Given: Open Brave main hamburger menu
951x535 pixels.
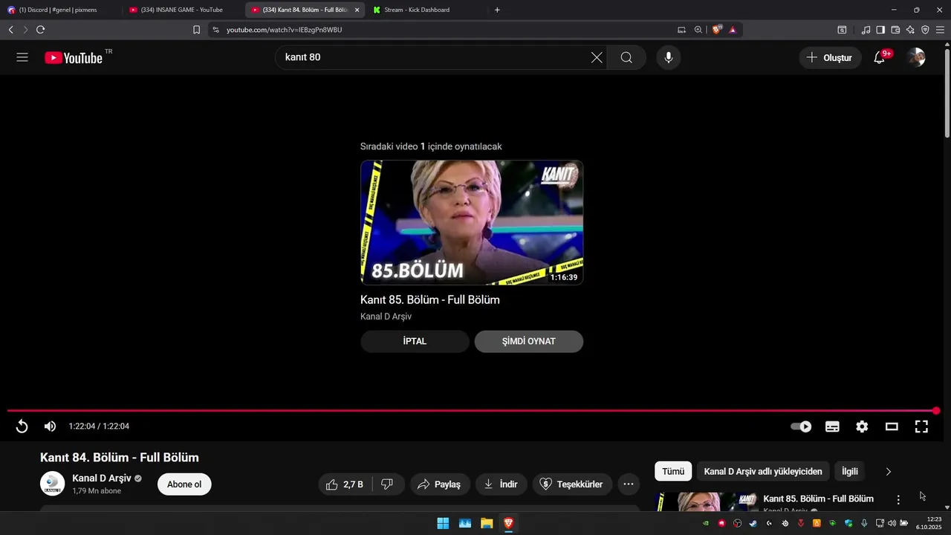Looking at the screenshot, I should coord(940,30).
